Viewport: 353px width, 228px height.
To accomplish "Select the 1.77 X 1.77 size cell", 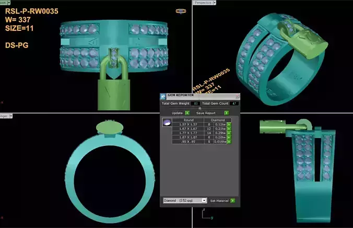I will click(x=188, y=133).
